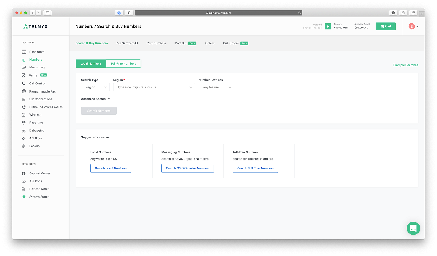Viewport: 437px width, 256px height.
Task: Reload the page in address bar
Action: pos(300,13)
